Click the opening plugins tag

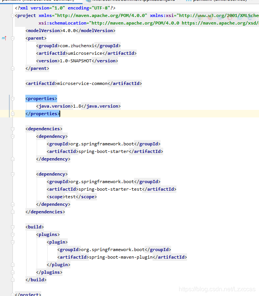click(48, 234)
